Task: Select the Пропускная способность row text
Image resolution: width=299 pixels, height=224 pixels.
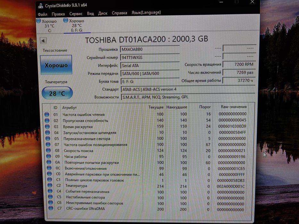Action: (86, 121)
